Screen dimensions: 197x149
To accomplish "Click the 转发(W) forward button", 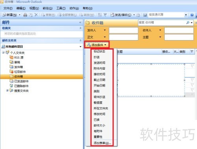I will 87,15.
